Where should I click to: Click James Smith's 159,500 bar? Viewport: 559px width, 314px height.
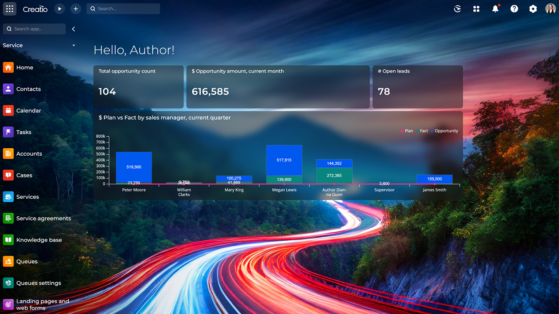tap(435, 179)
